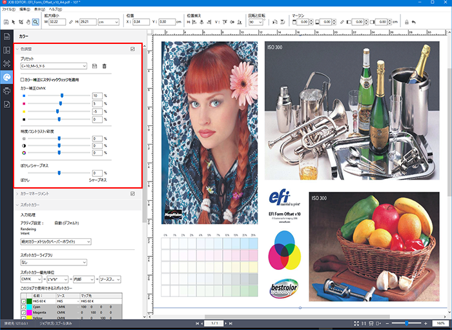Open the color palette sidebar panel
The height and width of the screenshot is (330, 452).
pyautogui.click(x=6, y=77)
